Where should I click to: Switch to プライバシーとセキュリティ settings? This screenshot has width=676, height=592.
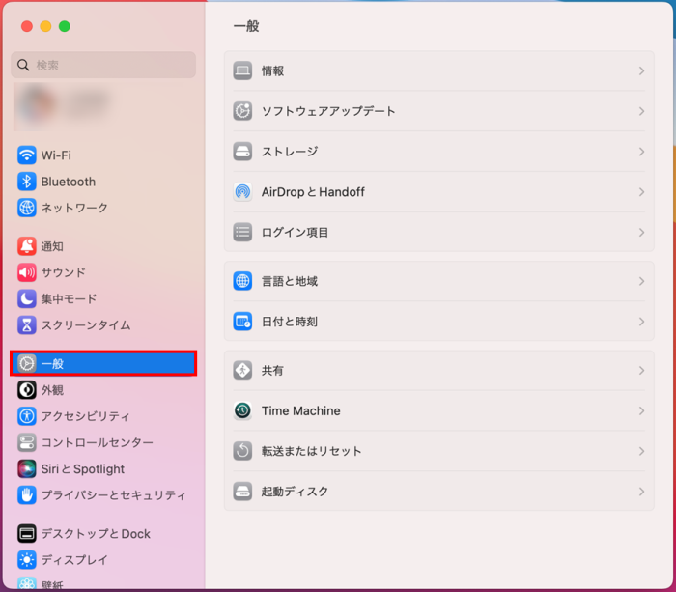click(113, 495)
